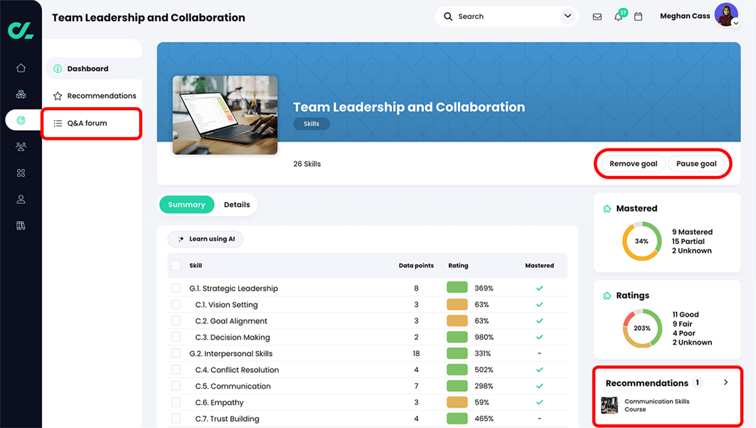Expand the search bar dropdown arrow
This screenshot has width=756, height=428.
[567, 16]
